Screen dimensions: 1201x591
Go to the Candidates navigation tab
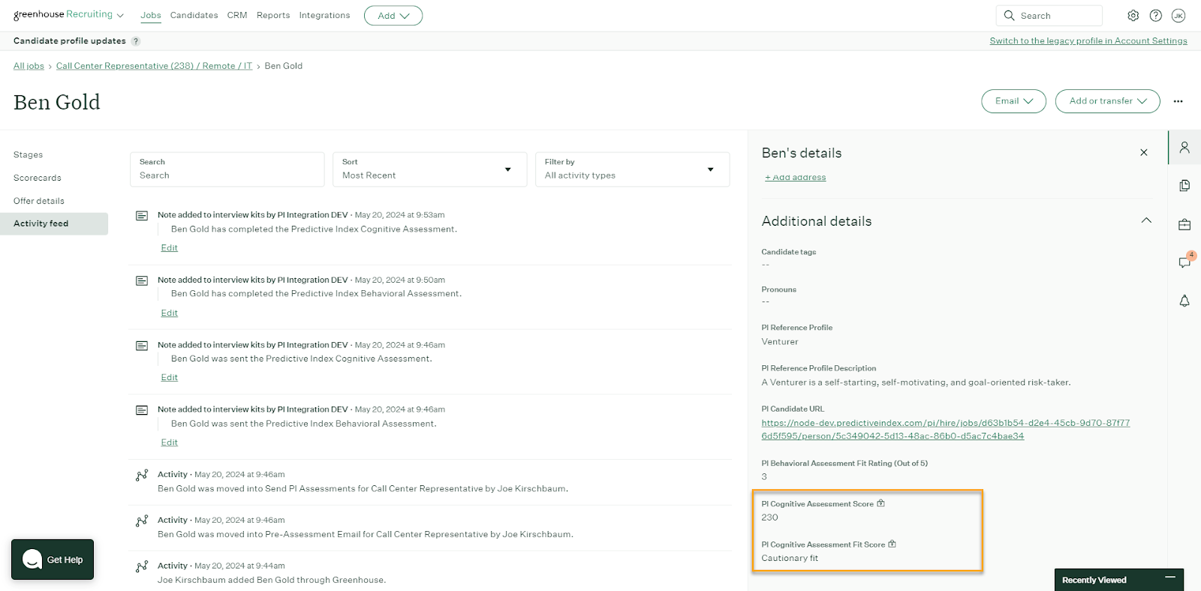(x=194, y=16)
